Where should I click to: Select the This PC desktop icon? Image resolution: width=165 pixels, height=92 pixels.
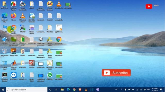point(5,29)
